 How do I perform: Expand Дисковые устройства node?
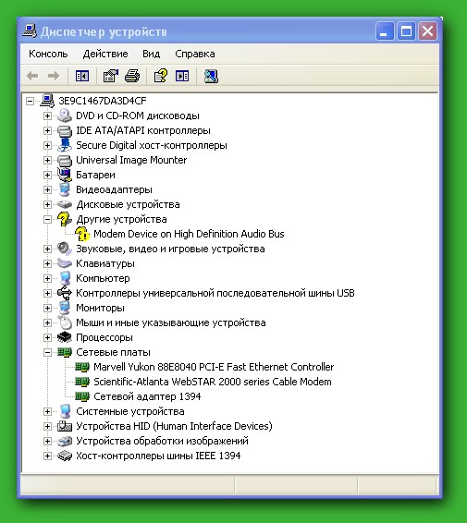pos(47,204)
